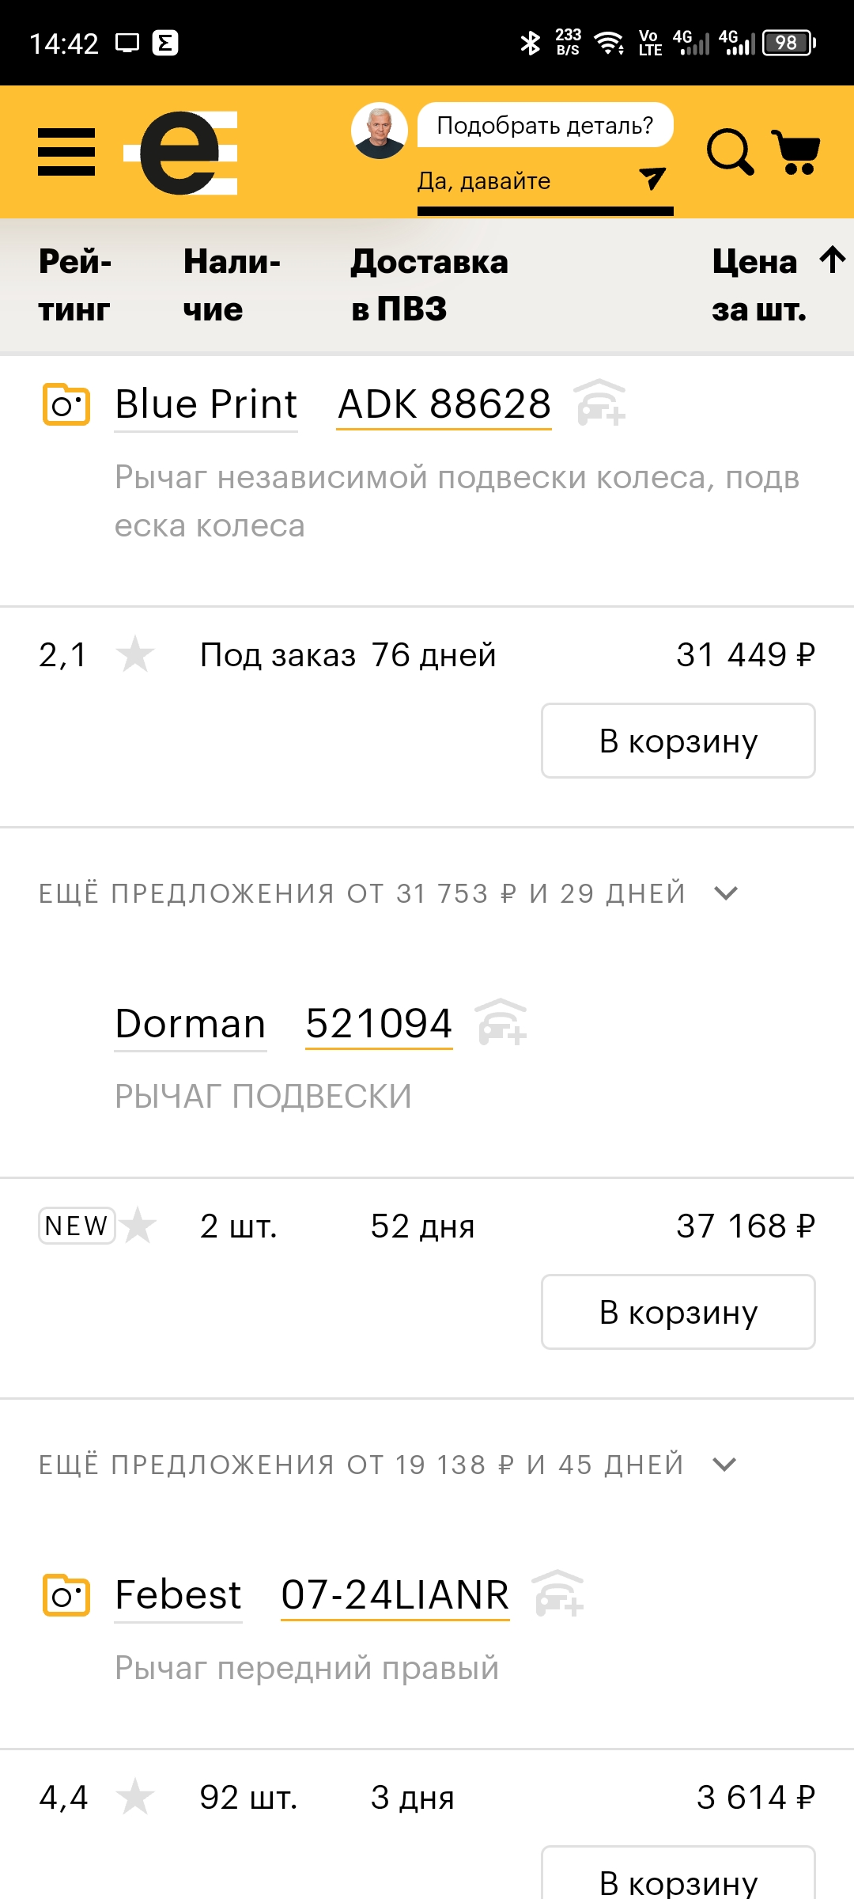View photos of Febest 07-24LIANR

[66, 1595]
